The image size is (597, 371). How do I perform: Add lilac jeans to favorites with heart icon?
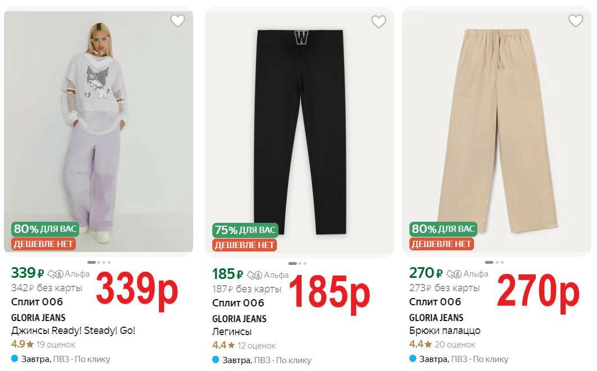pos(177,20)
